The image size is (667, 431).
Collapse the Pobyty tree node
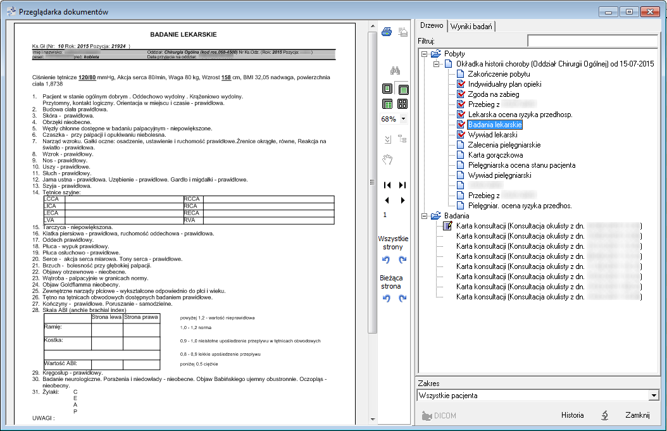pyautogui.click(x=424, y=54)
